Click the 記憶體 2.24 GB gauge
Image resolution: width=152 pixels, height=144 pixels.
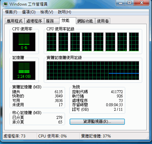pyautogui.click(x=24, y=70)
